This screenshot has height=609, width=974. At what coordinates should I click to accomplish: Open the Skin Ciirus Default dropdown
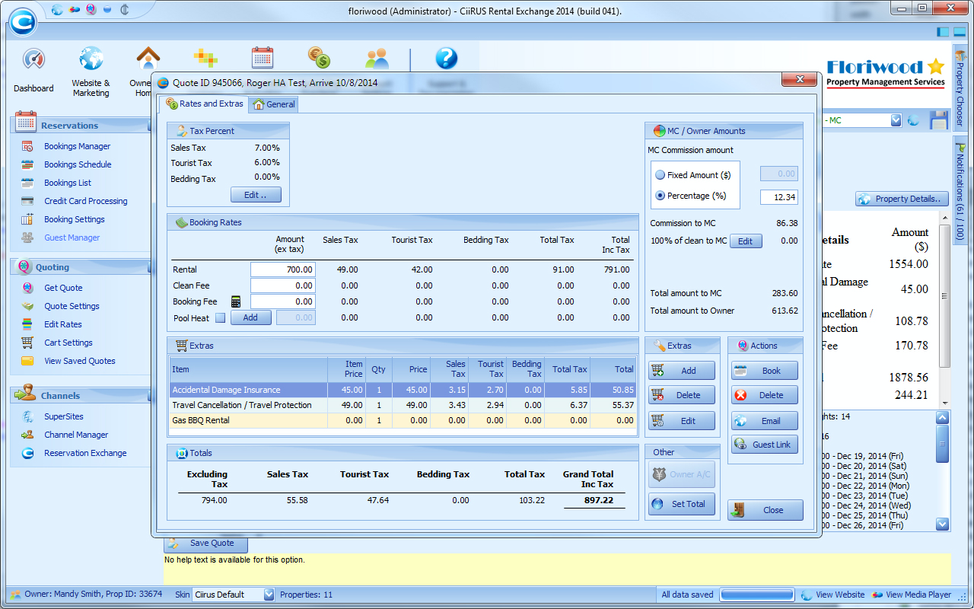tap(269, 595)
